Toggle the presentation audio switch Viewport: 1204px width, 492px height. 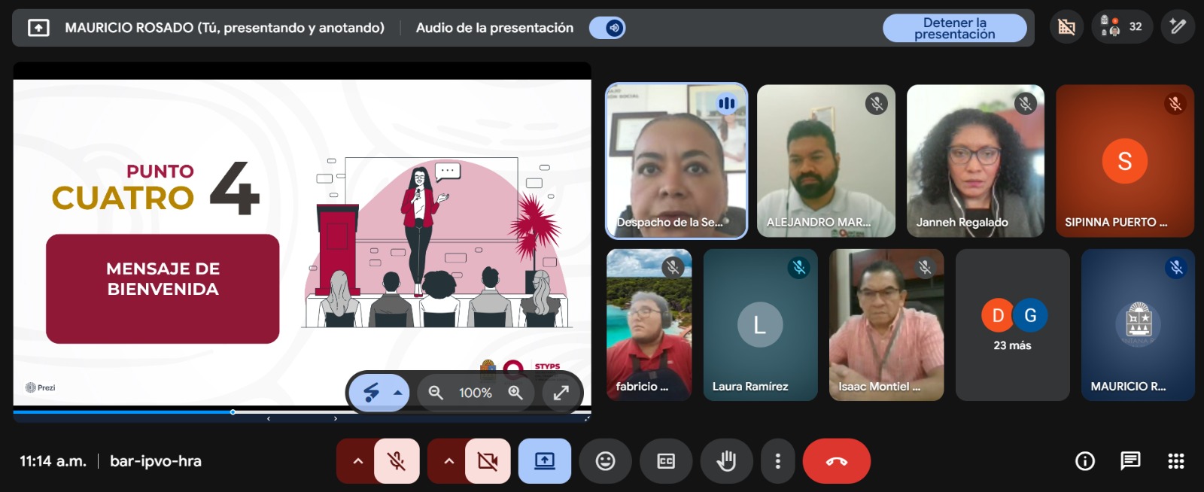pos(607,29)
